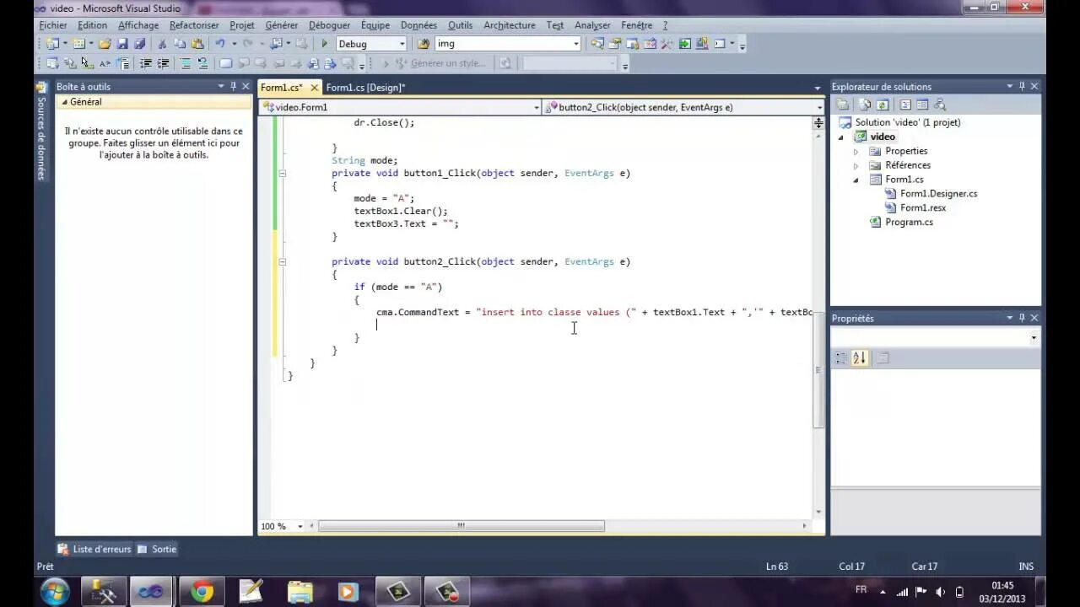Open the Liste d'erreurs tab
The image size is (1080, 607).
pos(94,549)
